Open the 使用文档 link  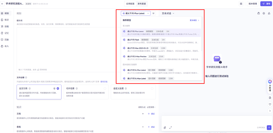[104, 82]
